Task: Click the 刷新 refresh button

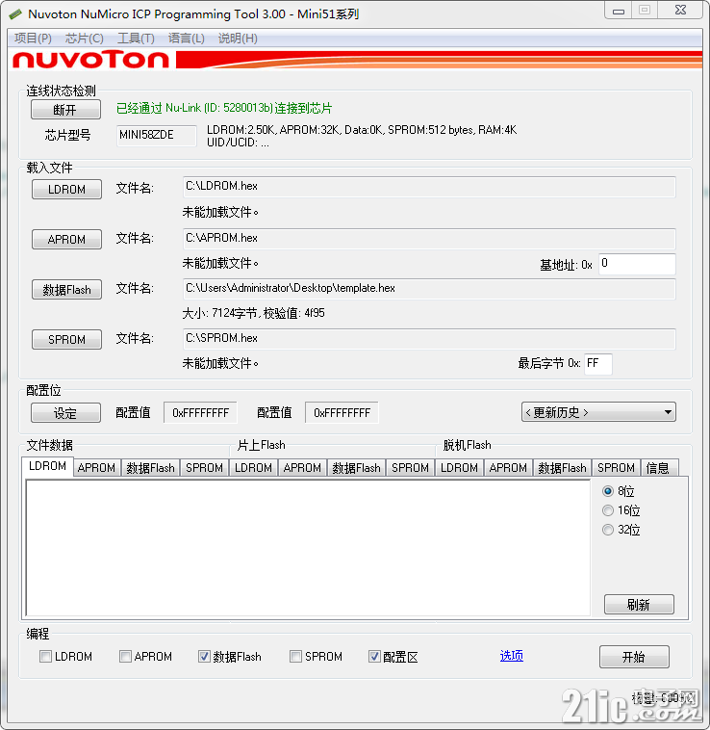Action: coord(639,604)
